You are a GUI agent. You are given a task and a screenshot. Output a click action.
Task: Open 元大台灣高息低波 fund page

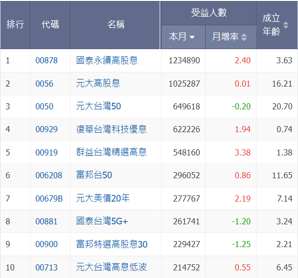[111, 267]
